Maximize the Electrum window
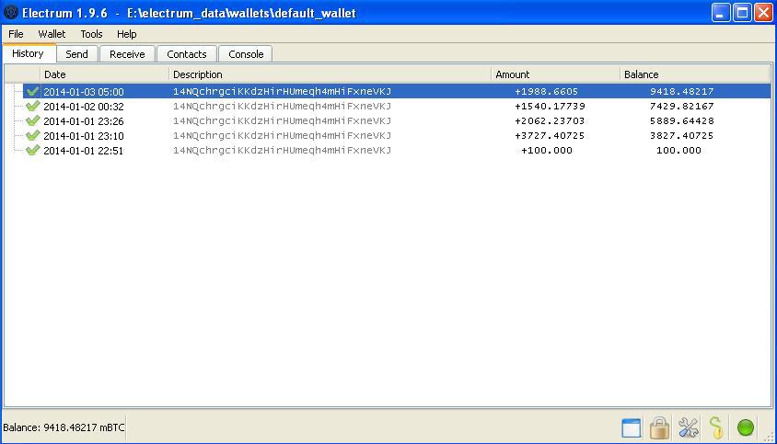777x444 pixels. pos(742,12)
